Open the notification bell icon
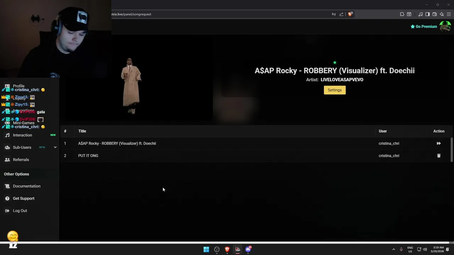 [x=448, y=249]
